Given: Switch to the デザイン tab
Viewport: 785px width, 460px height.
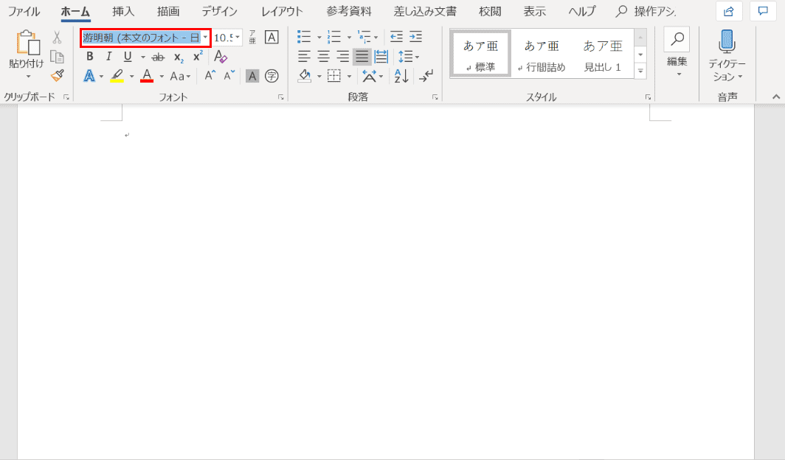Looking at the screenshot, I should [219, 11].
